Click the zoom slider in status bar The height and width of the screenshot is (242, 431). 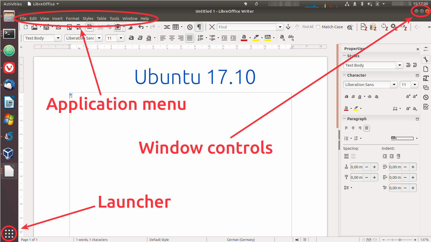click(x=400, y=240)
